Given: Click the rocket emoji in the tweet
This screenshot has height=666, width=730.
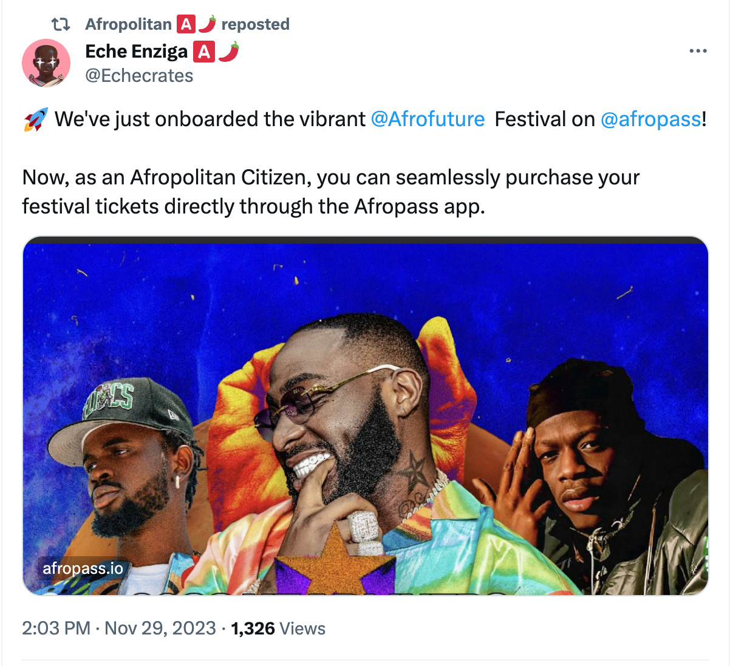Looking at the screenshot, I should [x=35, y=119].
